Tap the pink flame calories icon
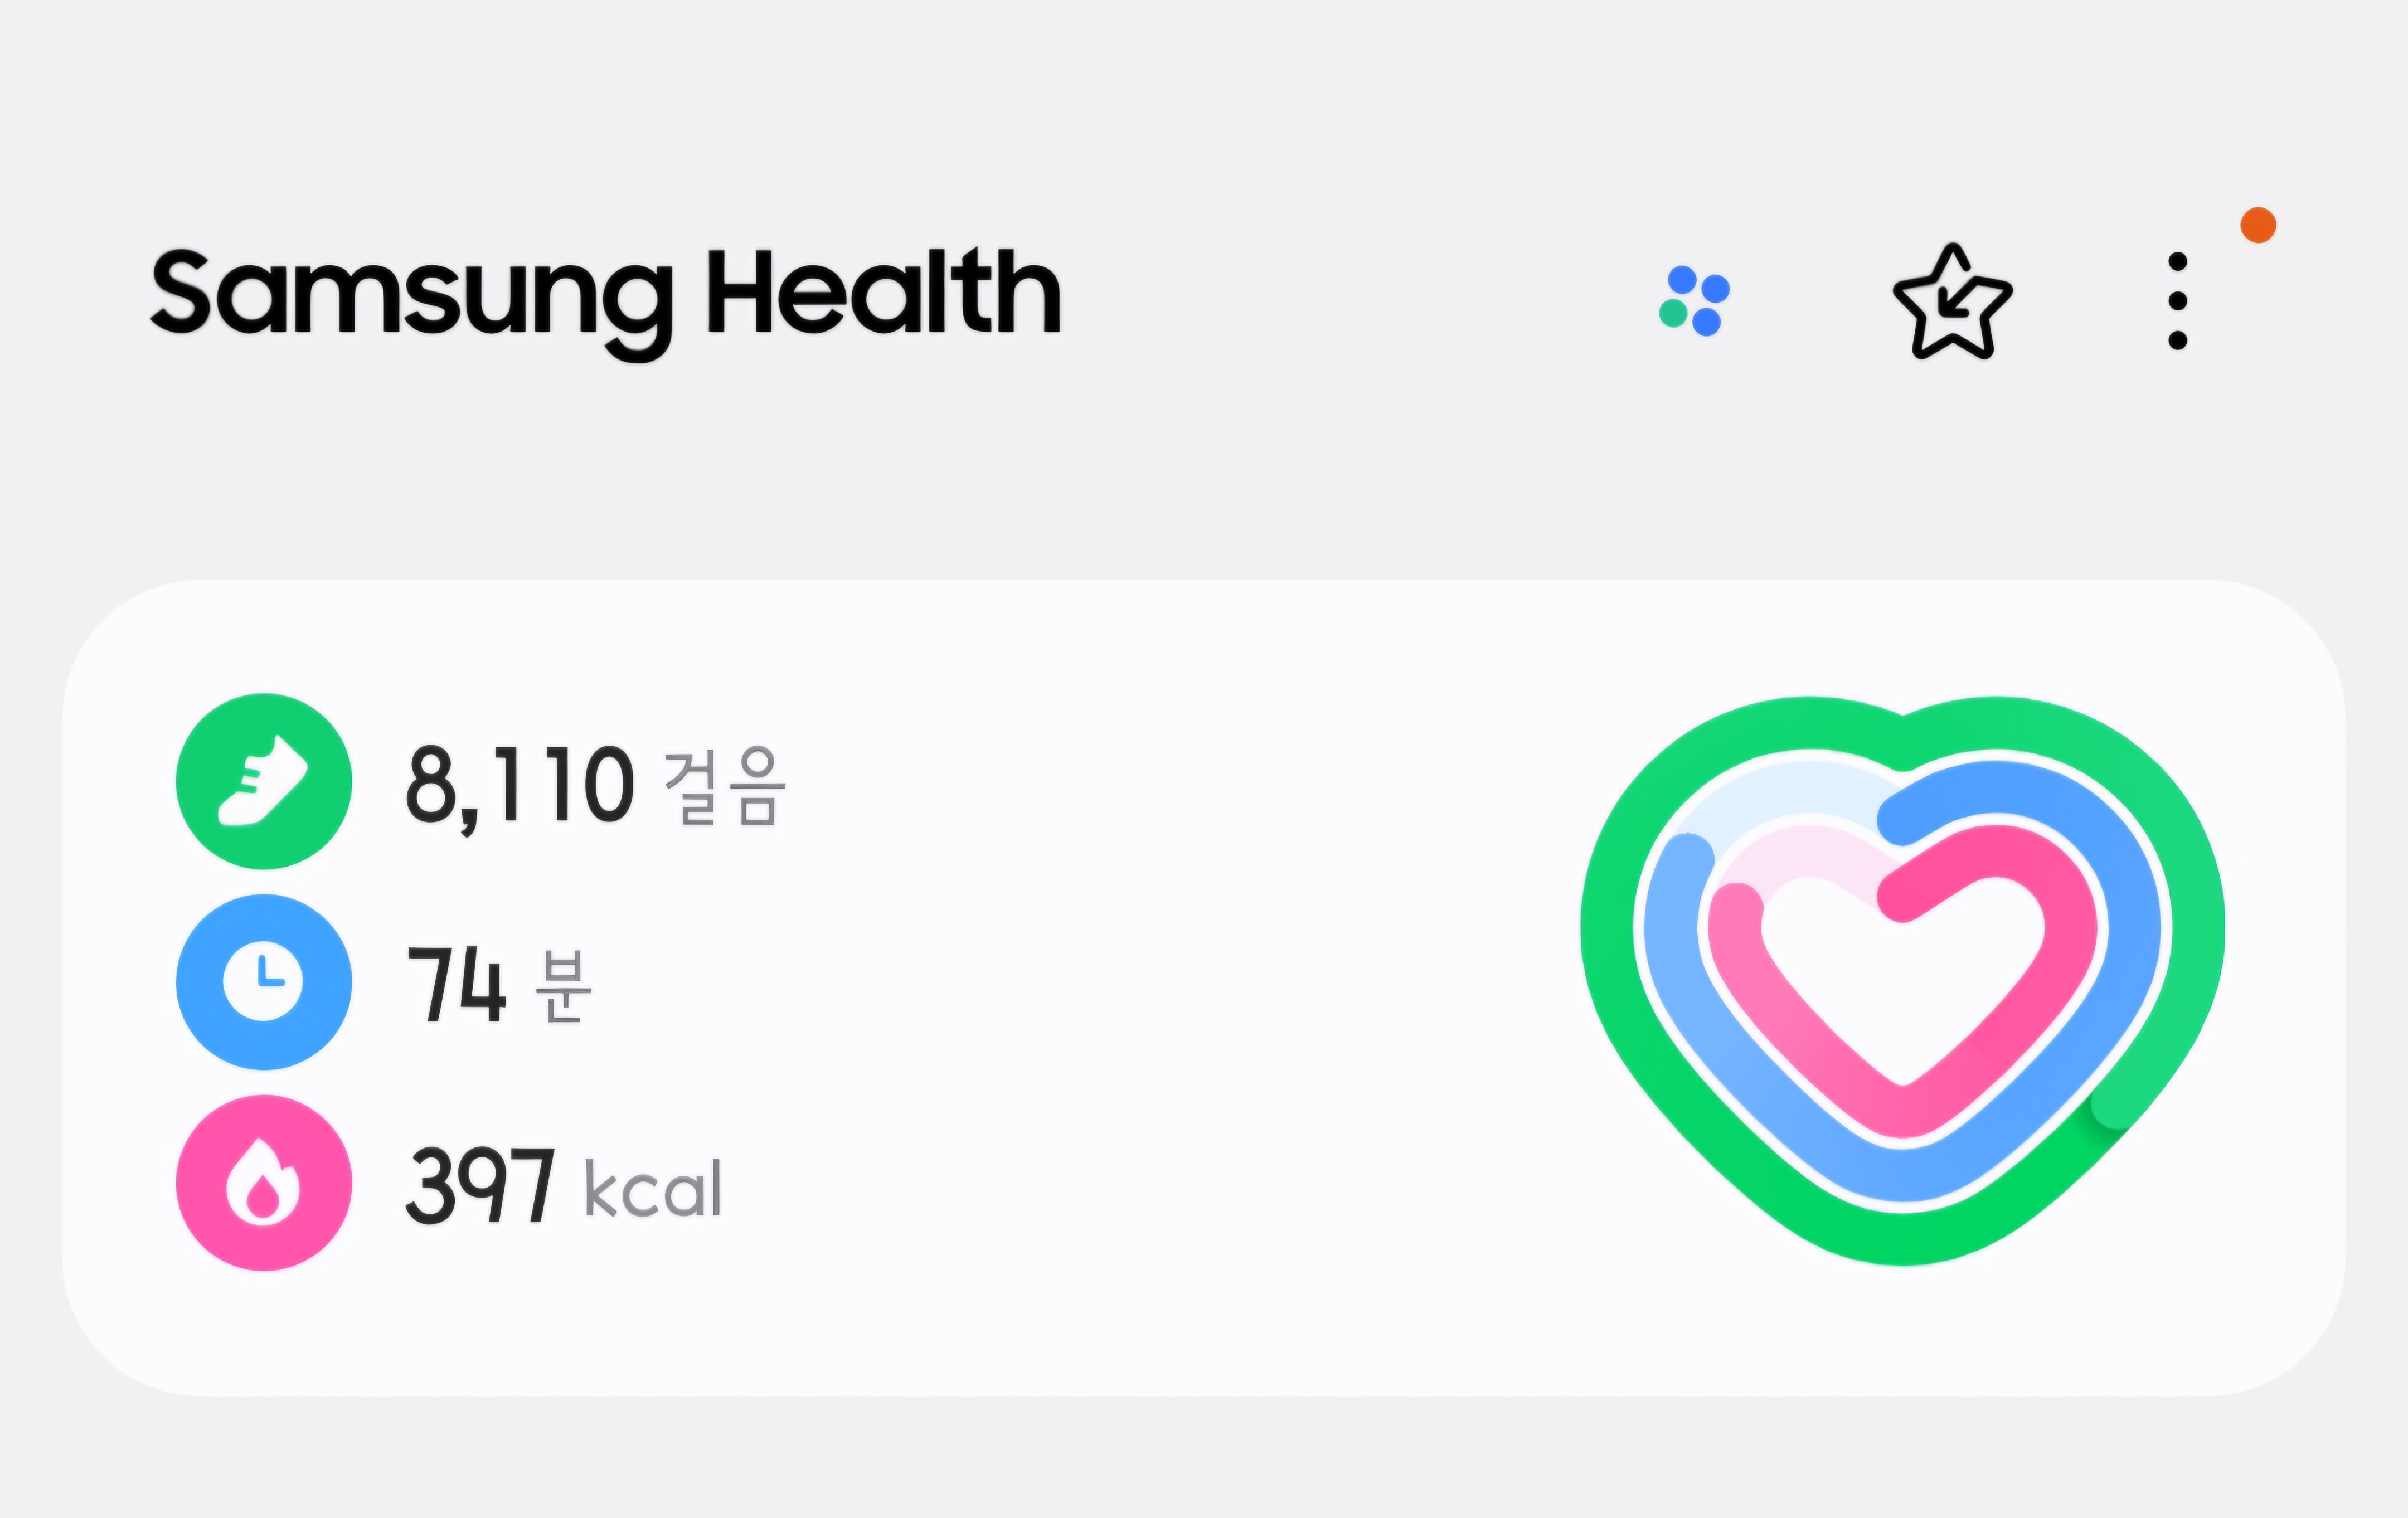This screenshot has height=1518, width=2408. tap(264, 1182)
